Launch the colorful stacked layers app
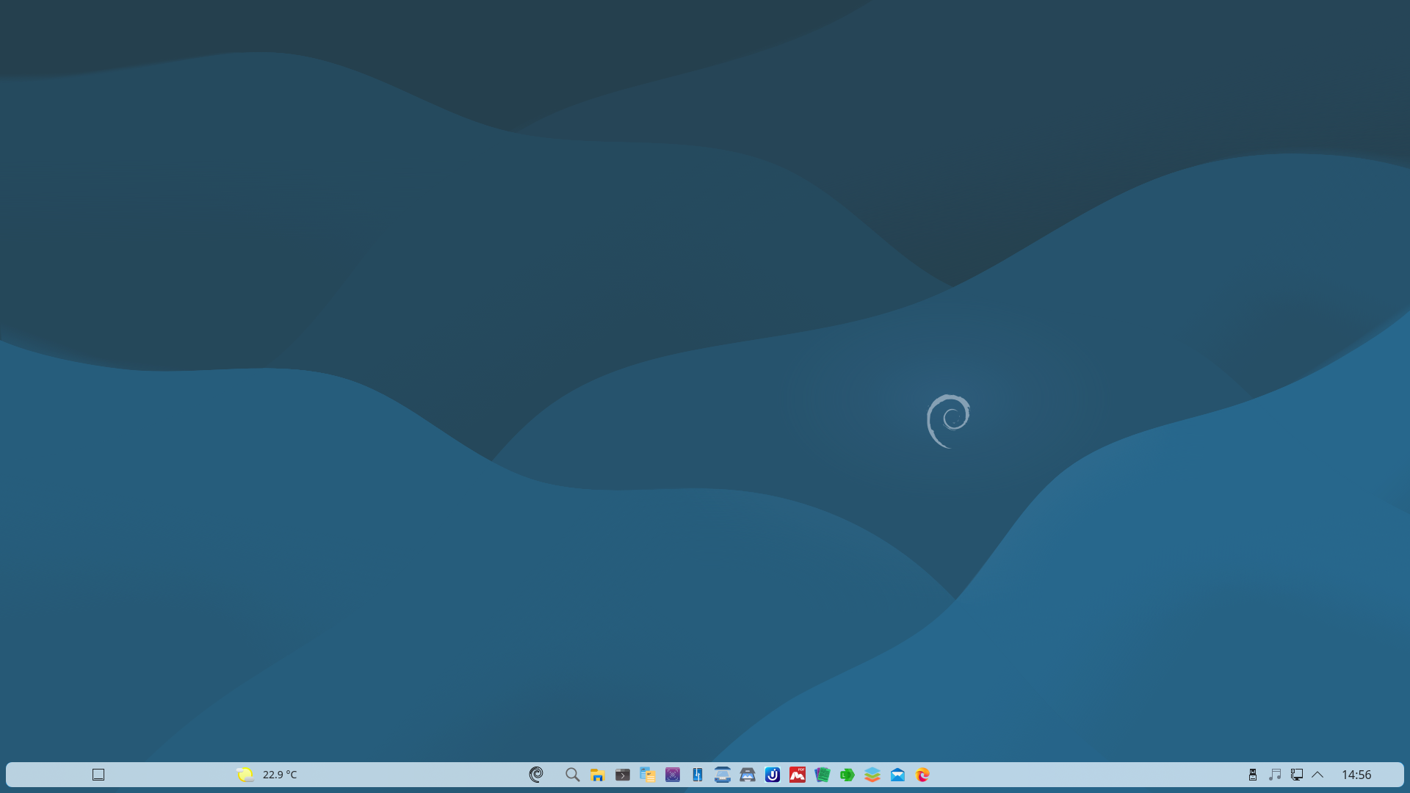 click(872, 775)
